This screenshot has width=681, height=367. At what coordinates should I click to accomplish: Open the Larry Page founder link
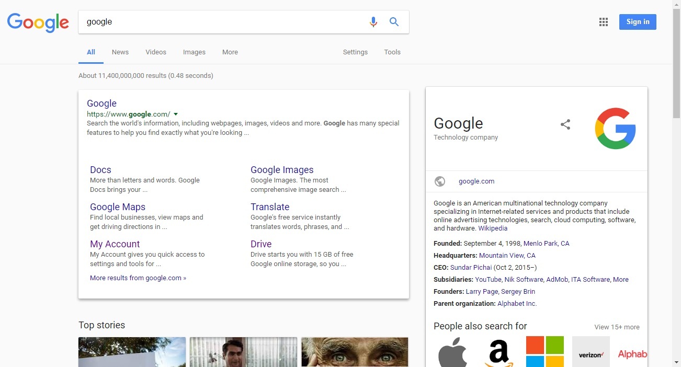click(x=482, y=292)
